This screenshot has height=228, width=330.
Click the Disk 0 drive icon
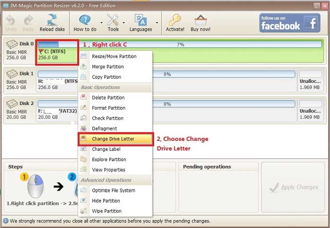(x=12, y=44)
